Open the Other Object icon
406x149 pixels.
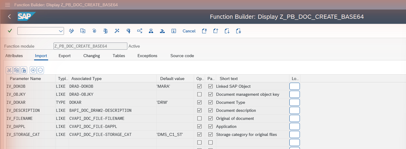click(x=83, y=31)
